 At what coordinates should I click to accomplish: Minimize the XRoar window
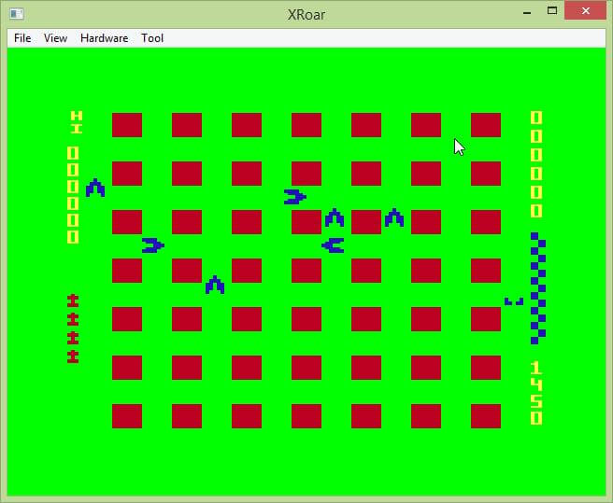527,12
